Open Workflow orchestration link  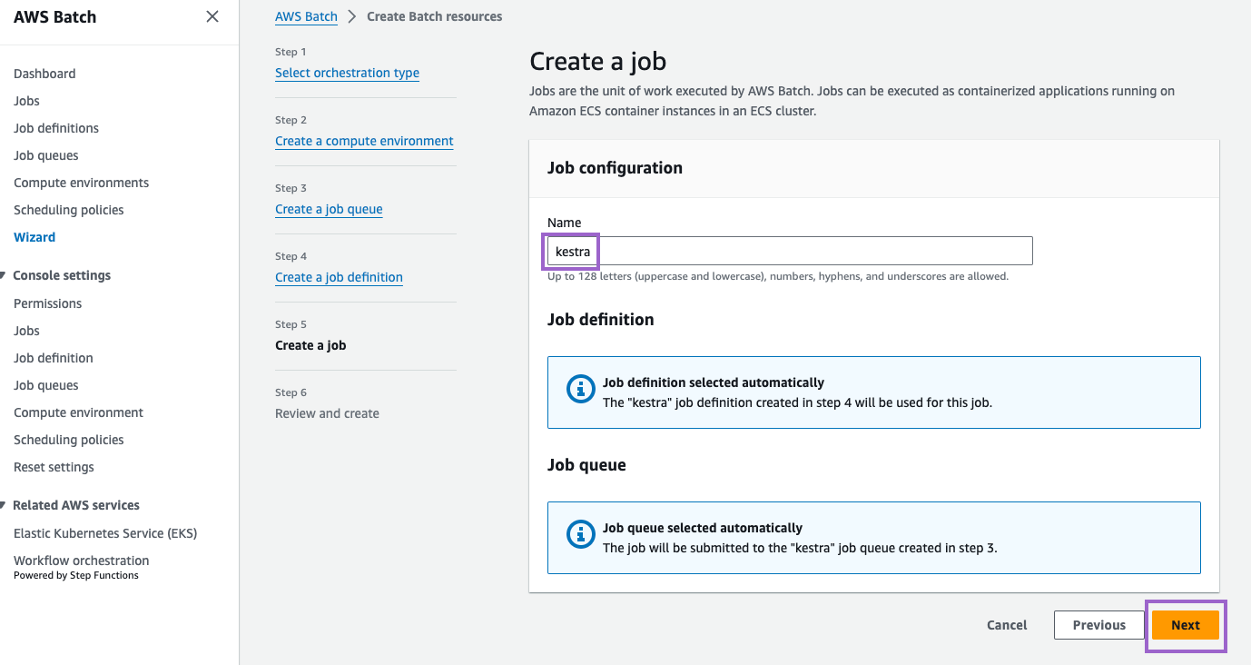tap(81, 561)
